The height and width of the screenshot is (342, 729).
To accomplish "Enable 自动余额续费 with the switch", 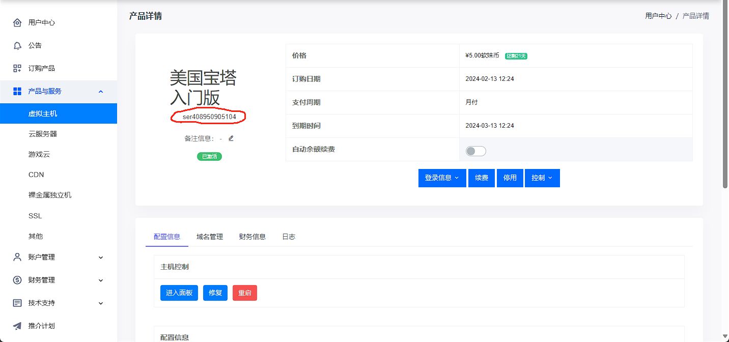I will click(475, 151).
